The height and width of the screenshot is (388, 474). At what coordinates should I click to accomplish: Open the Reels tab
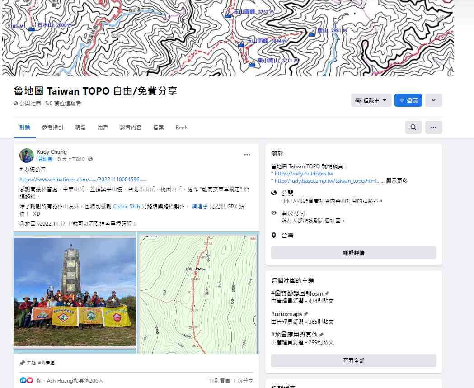182,128
